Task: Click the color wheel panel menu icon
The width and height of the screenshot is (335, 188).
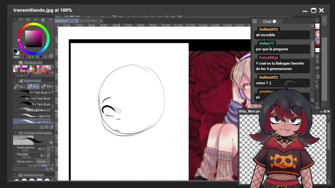Action: click(x=15, y=20)
